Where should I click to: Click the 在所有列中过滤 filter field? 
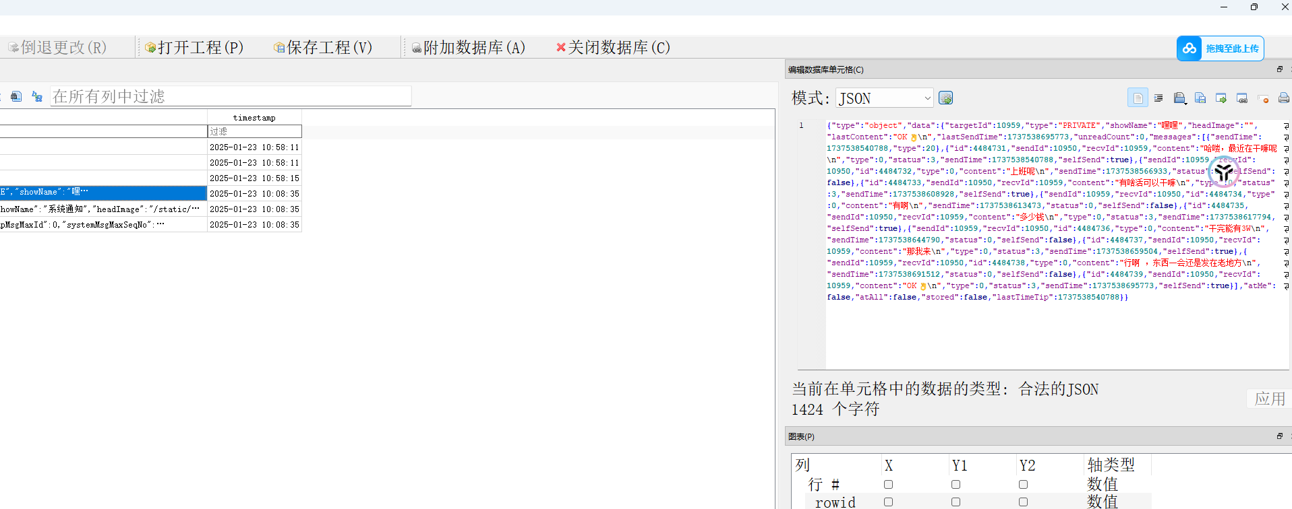tap(231, 96)
